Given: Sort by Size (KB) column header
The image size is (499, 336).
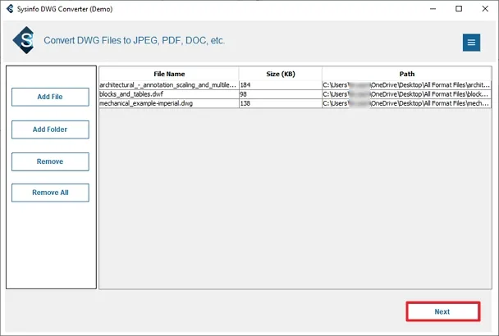Looking at the screenshot, I should click(281, 74).
